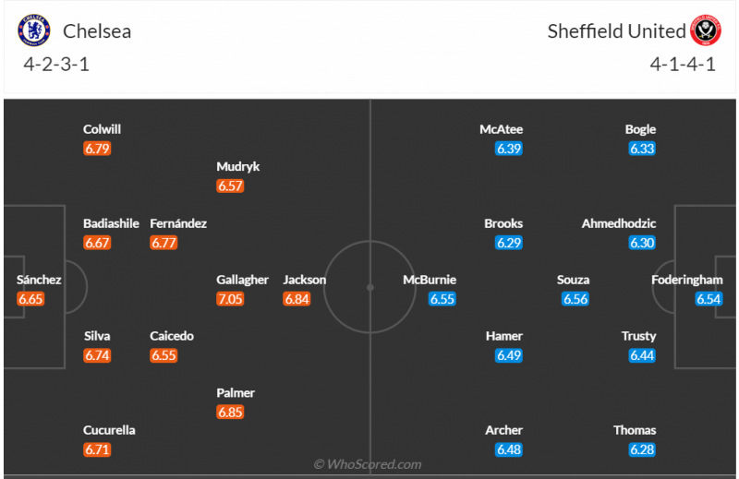Select Gallagher's 7.05 rating badge
Viewport: 739px width, 479px height.
tap(230, 299)
